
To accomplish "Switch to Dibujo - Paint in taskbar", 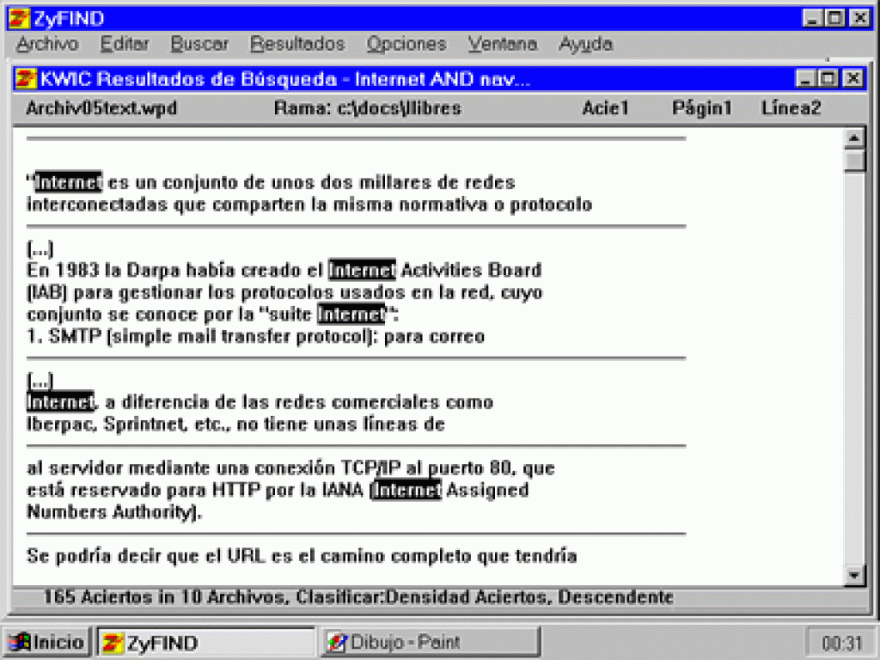I will pos(430,642).
